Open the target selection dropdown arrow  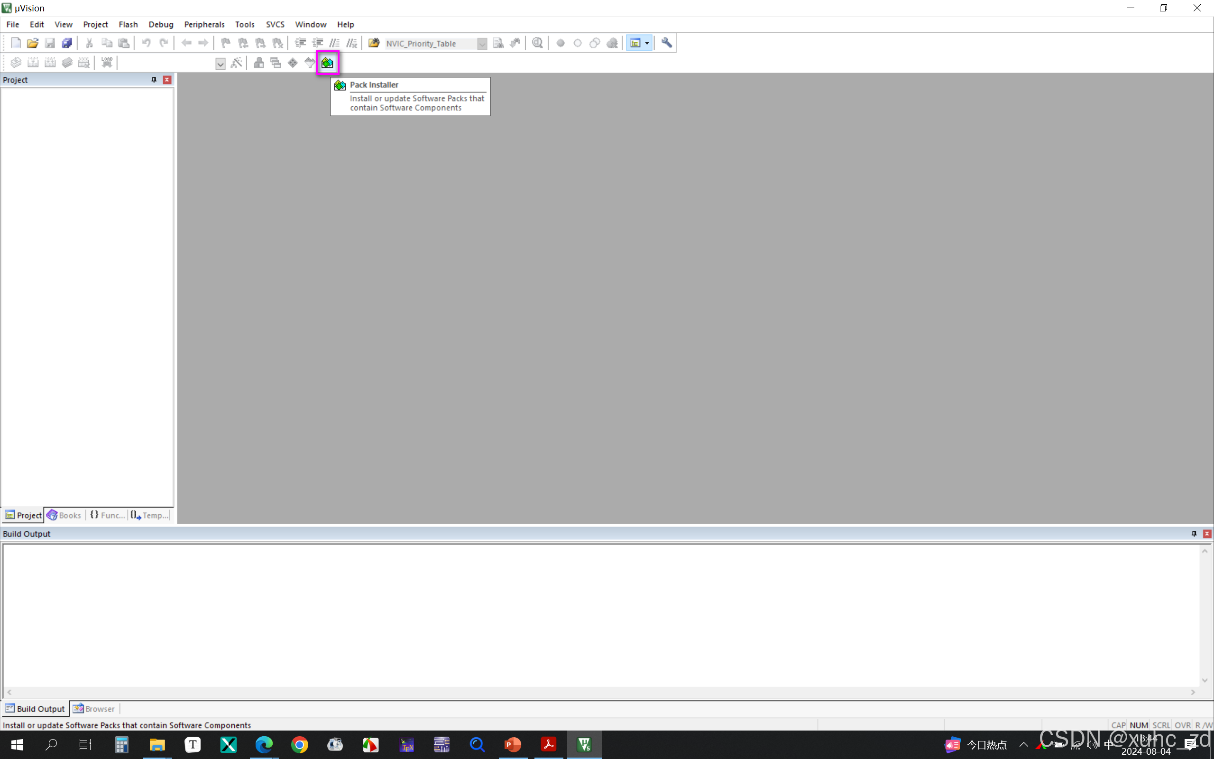[x=220, y=63]
